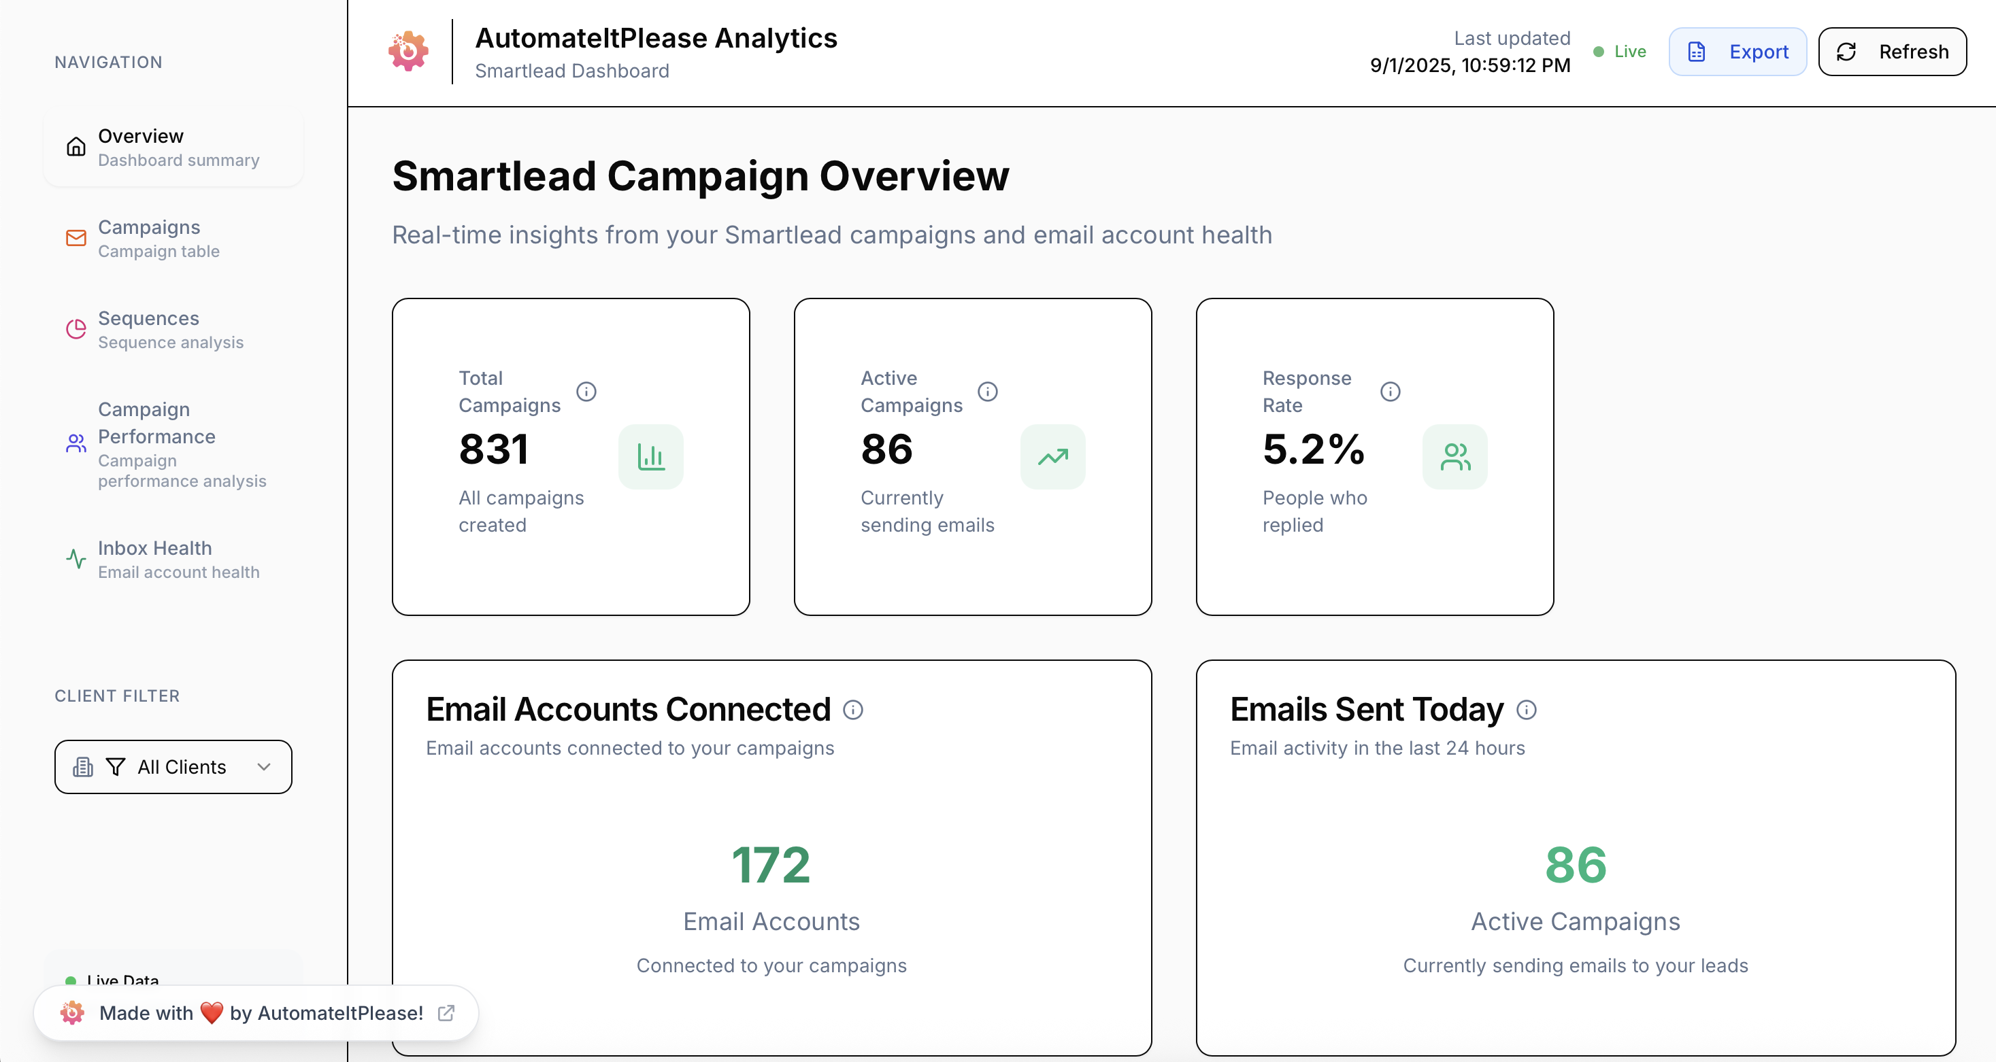This screenshot has width=1996, height=1062.
Task: Click the AutomateItPlease Analytics title
Action: pos(656,38)
